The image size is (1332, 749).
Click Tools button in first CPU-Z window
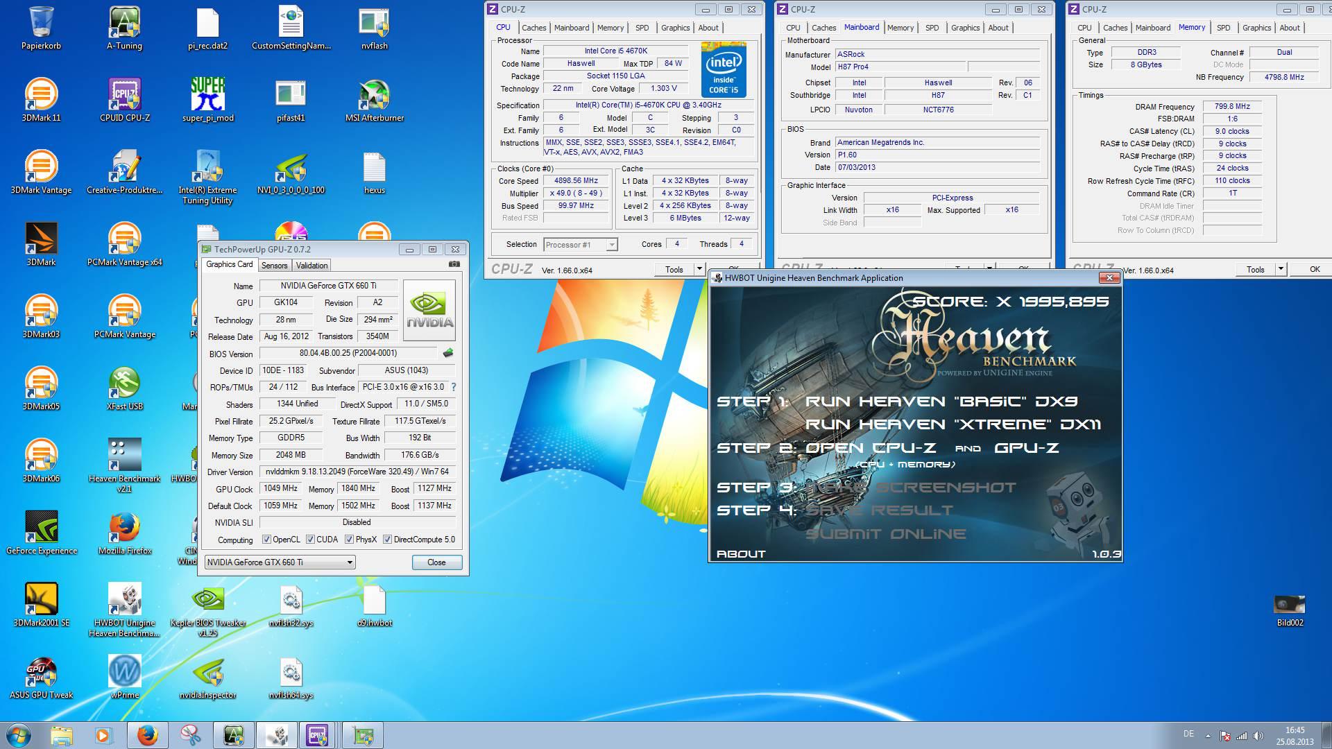click(x=674, y=270)
